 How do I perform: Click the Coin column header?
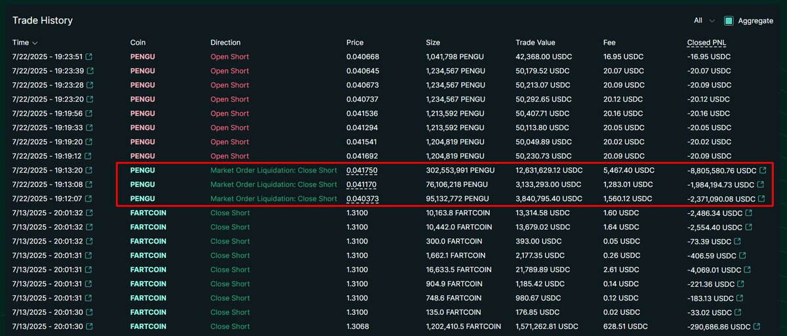click(138, 43)
